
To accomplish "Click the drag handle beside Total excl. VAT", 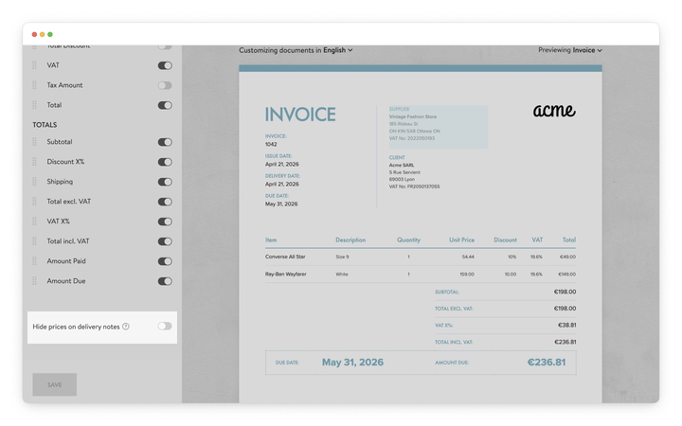I will 34,202.
